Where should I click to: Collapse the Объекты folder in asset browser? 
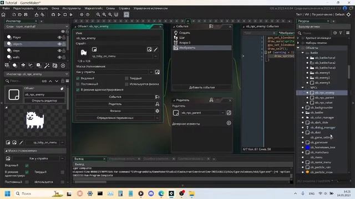(298, 48)
